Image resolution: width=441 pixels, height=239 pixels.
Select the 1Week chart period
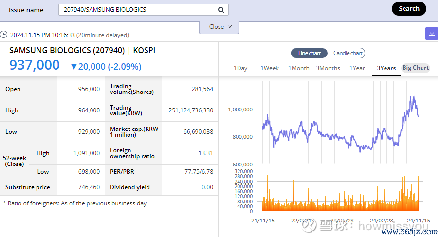270,68
